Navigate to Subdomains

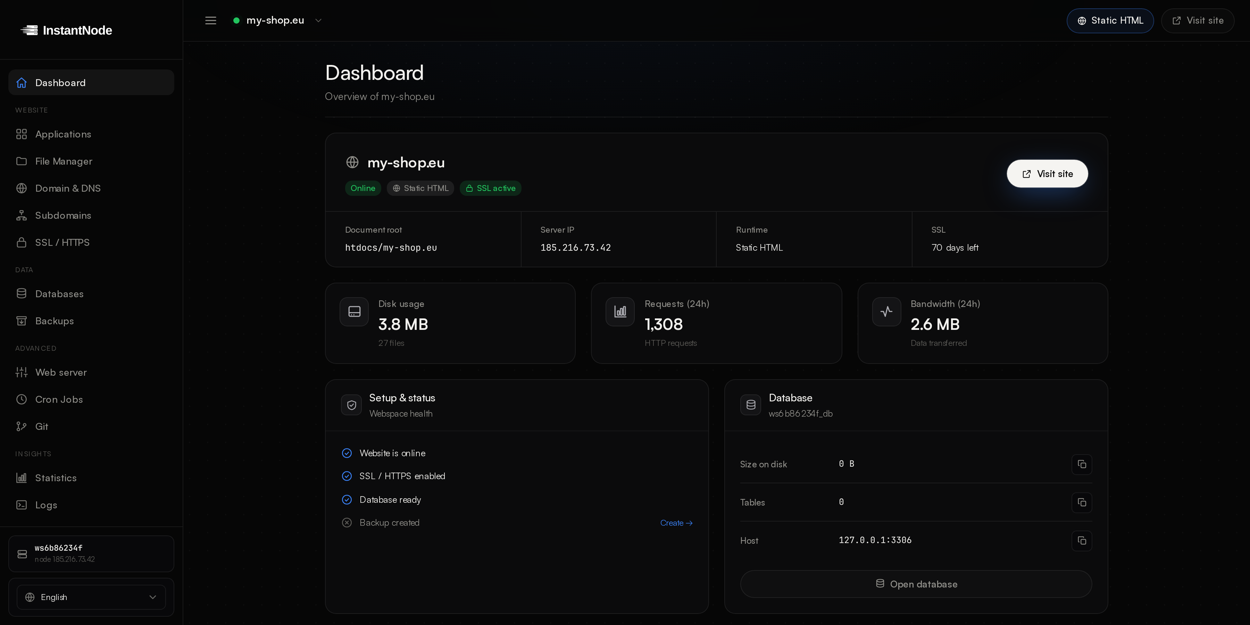(x=91, y=215)
